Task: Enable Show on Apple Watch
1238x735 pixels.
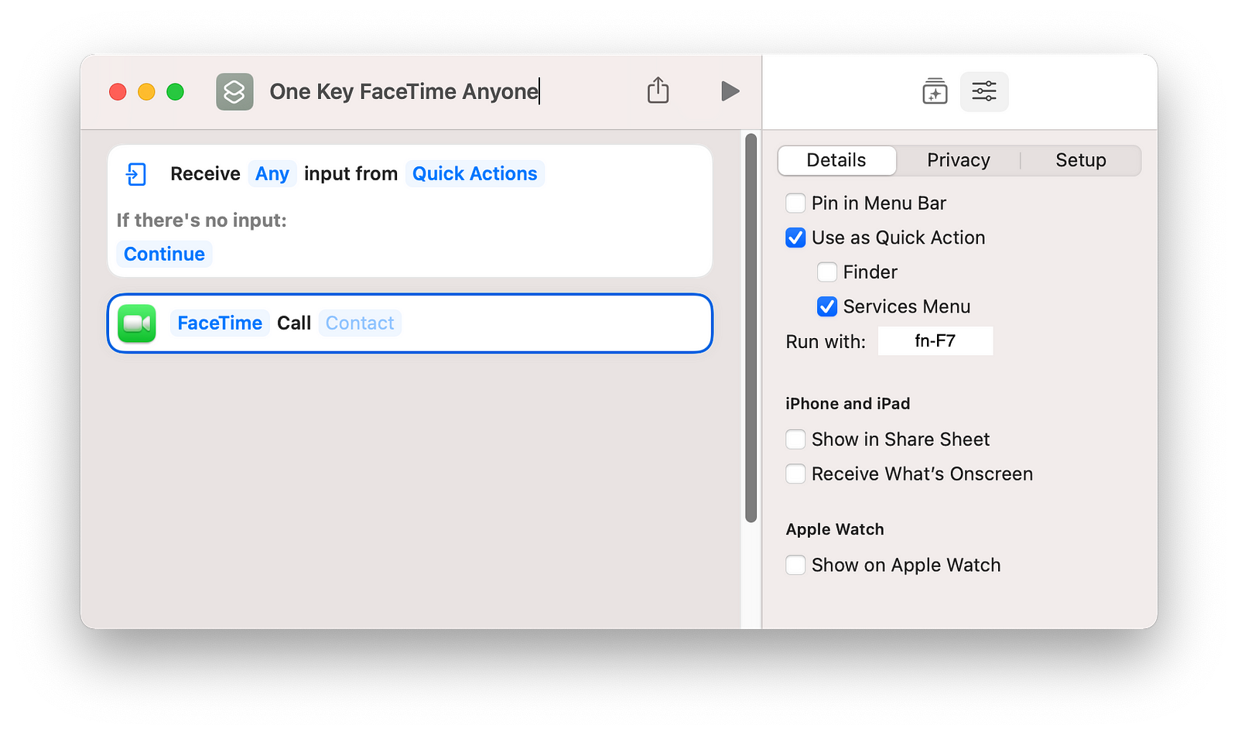Action: coord(795,565)
